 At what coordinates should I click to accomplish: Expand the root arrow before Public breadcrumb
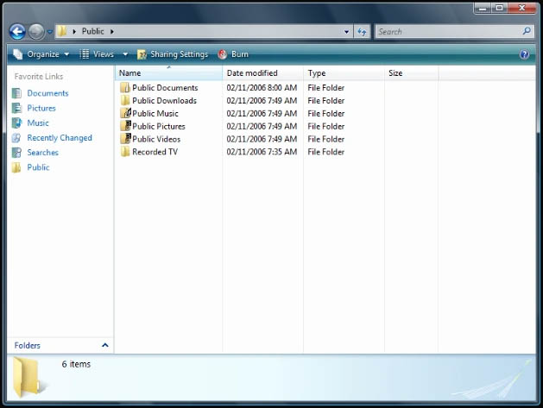click(74, 32)
